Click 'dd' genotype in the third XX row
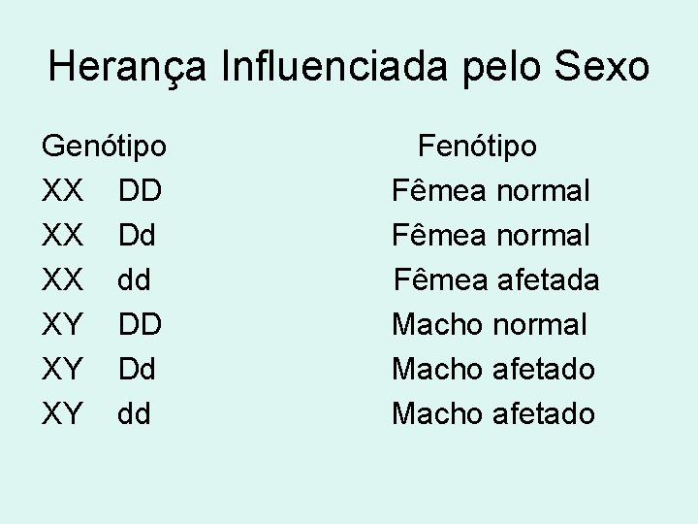 (135, 280)
